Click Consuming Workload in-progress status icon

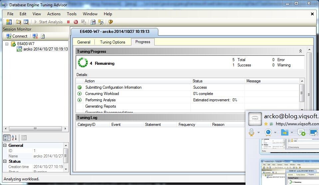[x=80, y=94]
